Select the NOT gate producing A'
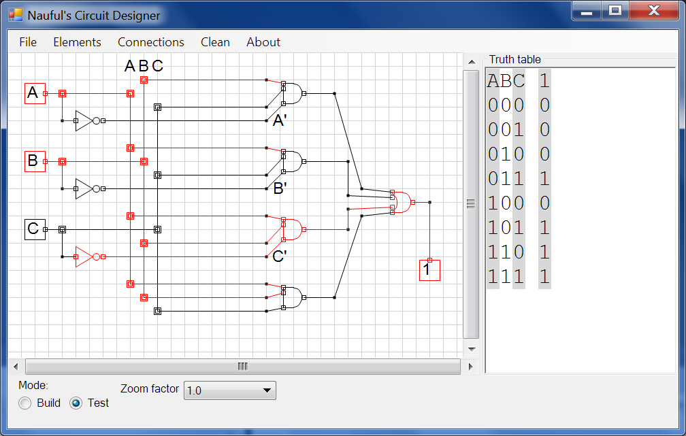686x436 pixels. point(88,120)
